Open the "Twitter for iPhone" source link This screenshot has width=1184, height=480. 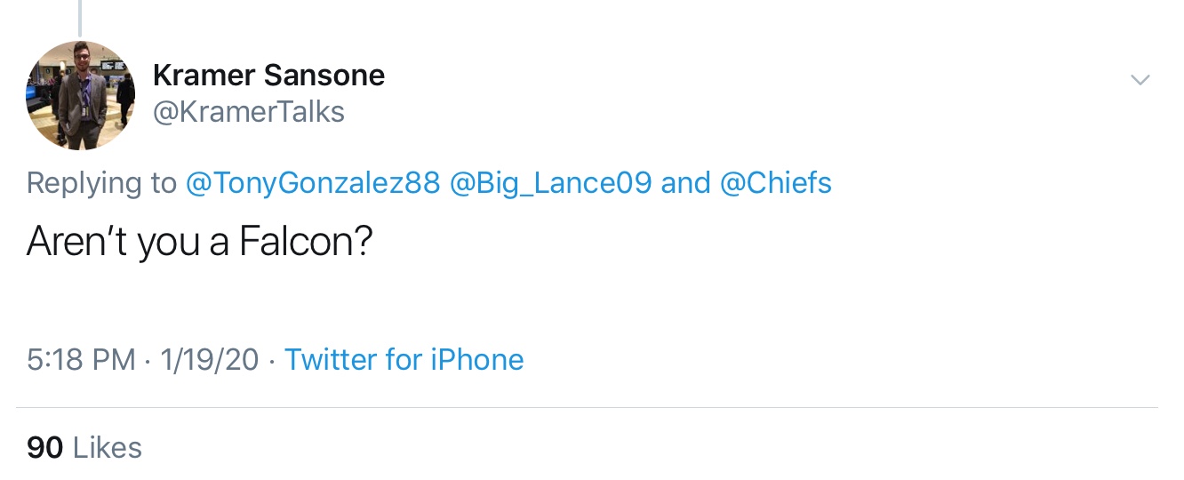tap(404, 360)
